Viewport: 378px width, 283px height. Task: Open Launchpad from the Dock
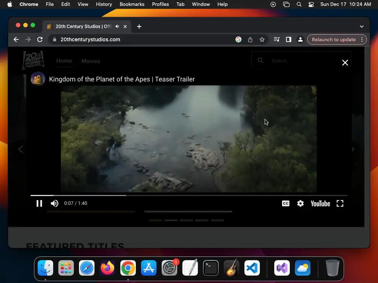pos(66,268)
